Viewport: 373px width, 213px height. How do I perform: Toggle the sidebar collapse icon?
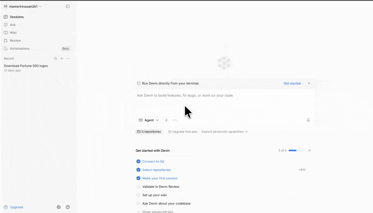(x=68, y=7)
